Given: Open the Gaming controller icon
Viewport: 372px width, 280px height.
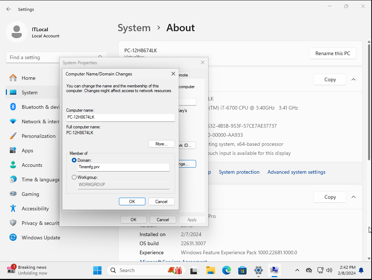Looking at the screenshot, I should [13, 194].
